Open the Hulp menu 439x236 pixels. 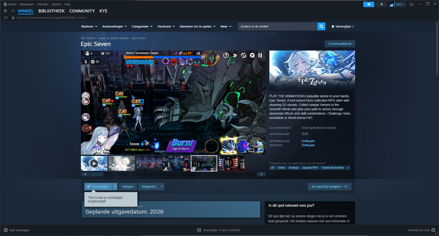[x=67, y=4]
